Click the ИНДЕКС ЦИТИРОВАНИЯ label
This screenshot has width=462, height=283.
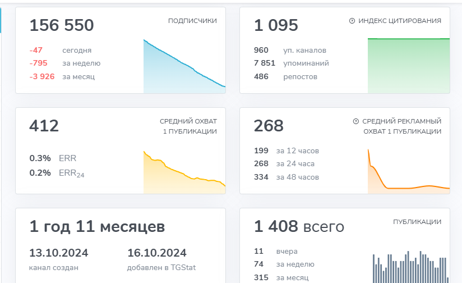[x=400, y=21]
